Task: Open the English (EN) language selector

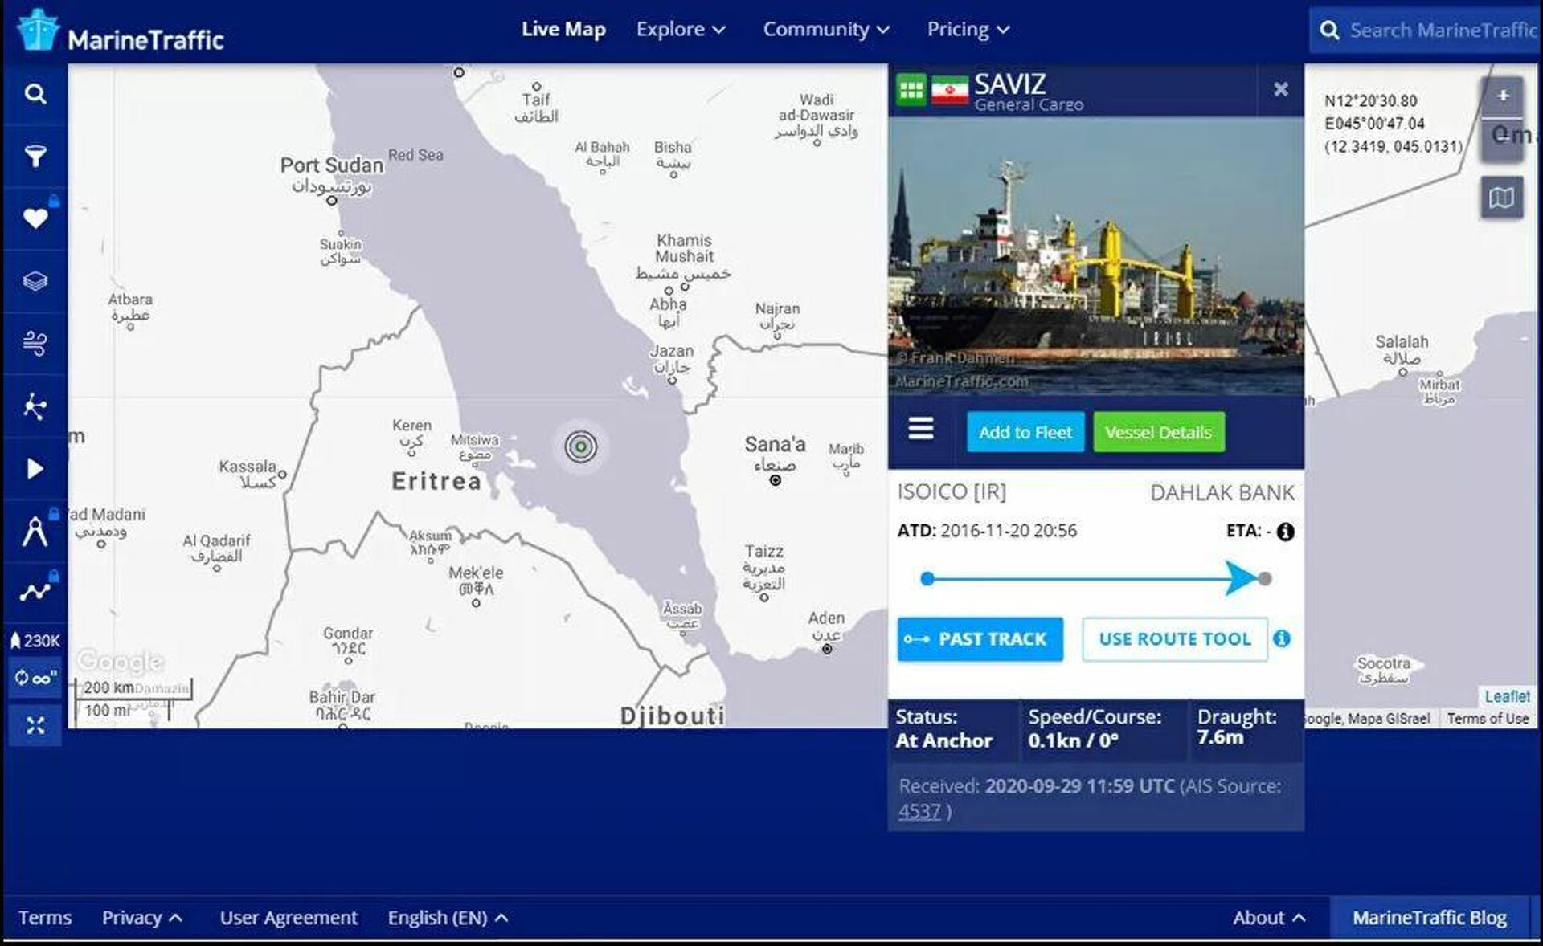Action: pos(446,917)
